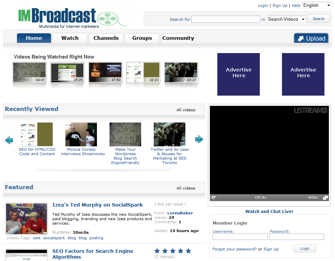
Task: Open the MENU in the Ustream player
Action: point(313,197)
